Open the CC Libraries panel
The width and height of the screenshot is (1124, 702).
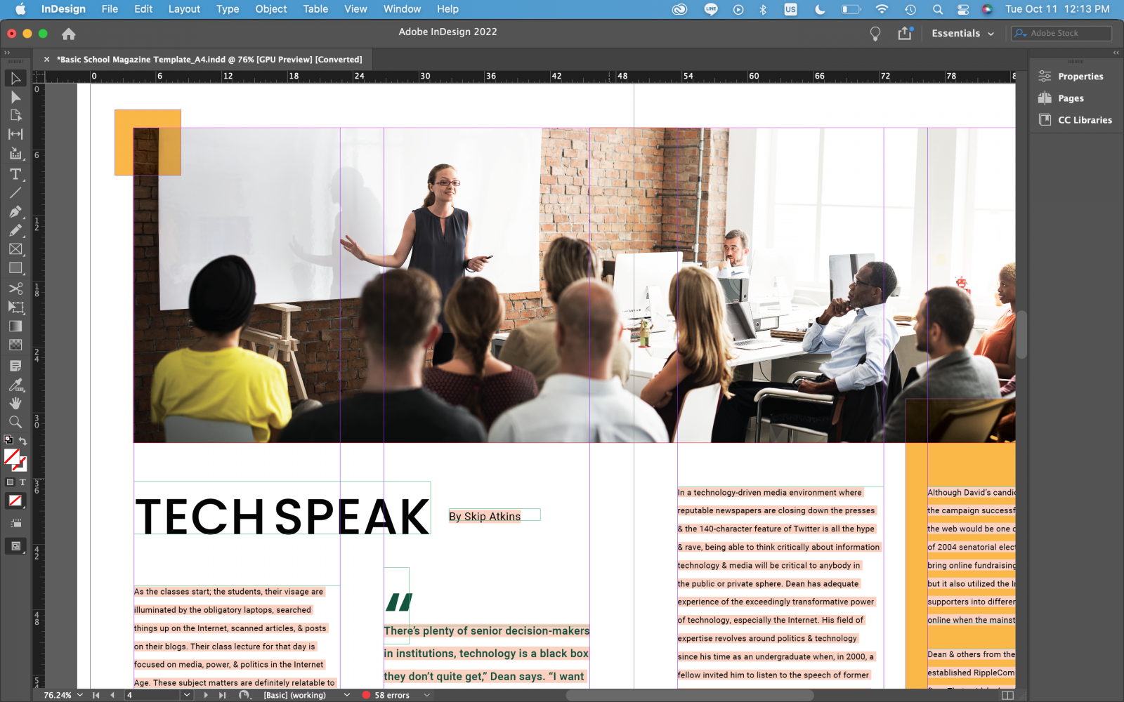pos(1076,120)
